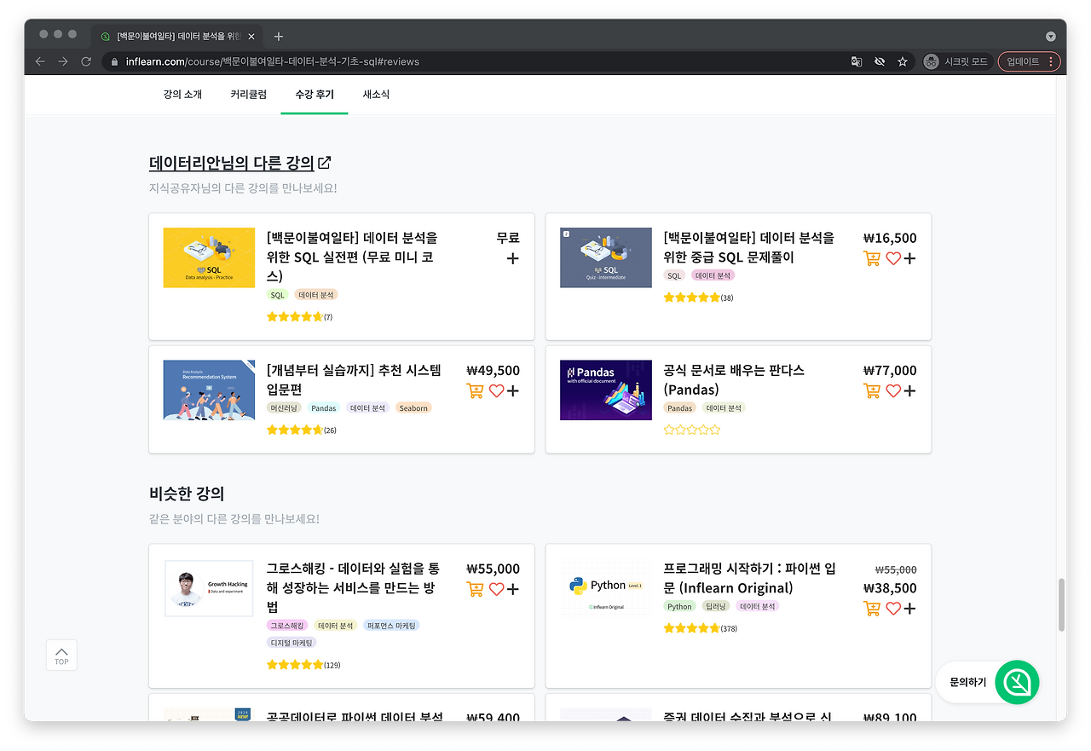Viewport: 1091px width, 751px height.
Task: Click the yellow SQL 실전편 course thumbnail
Action: 209,257
